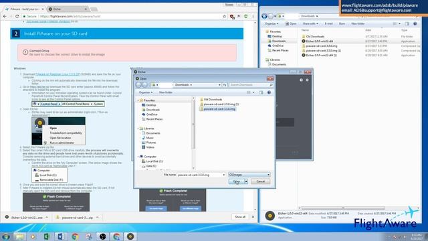Select Etcher-1.0.0-win32-x64 application in Explorer
Image resolution: width=428 pixels, height=241 pixels.
[317, 41]
